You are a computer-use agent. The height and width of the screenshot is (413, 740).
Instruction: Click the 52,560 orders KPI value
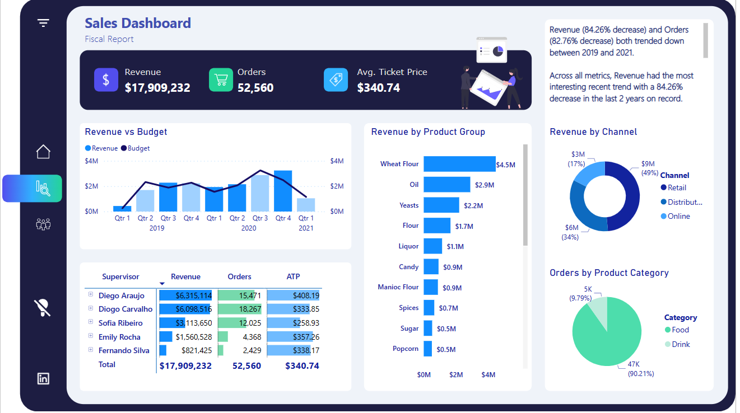(x=255, y=88)
